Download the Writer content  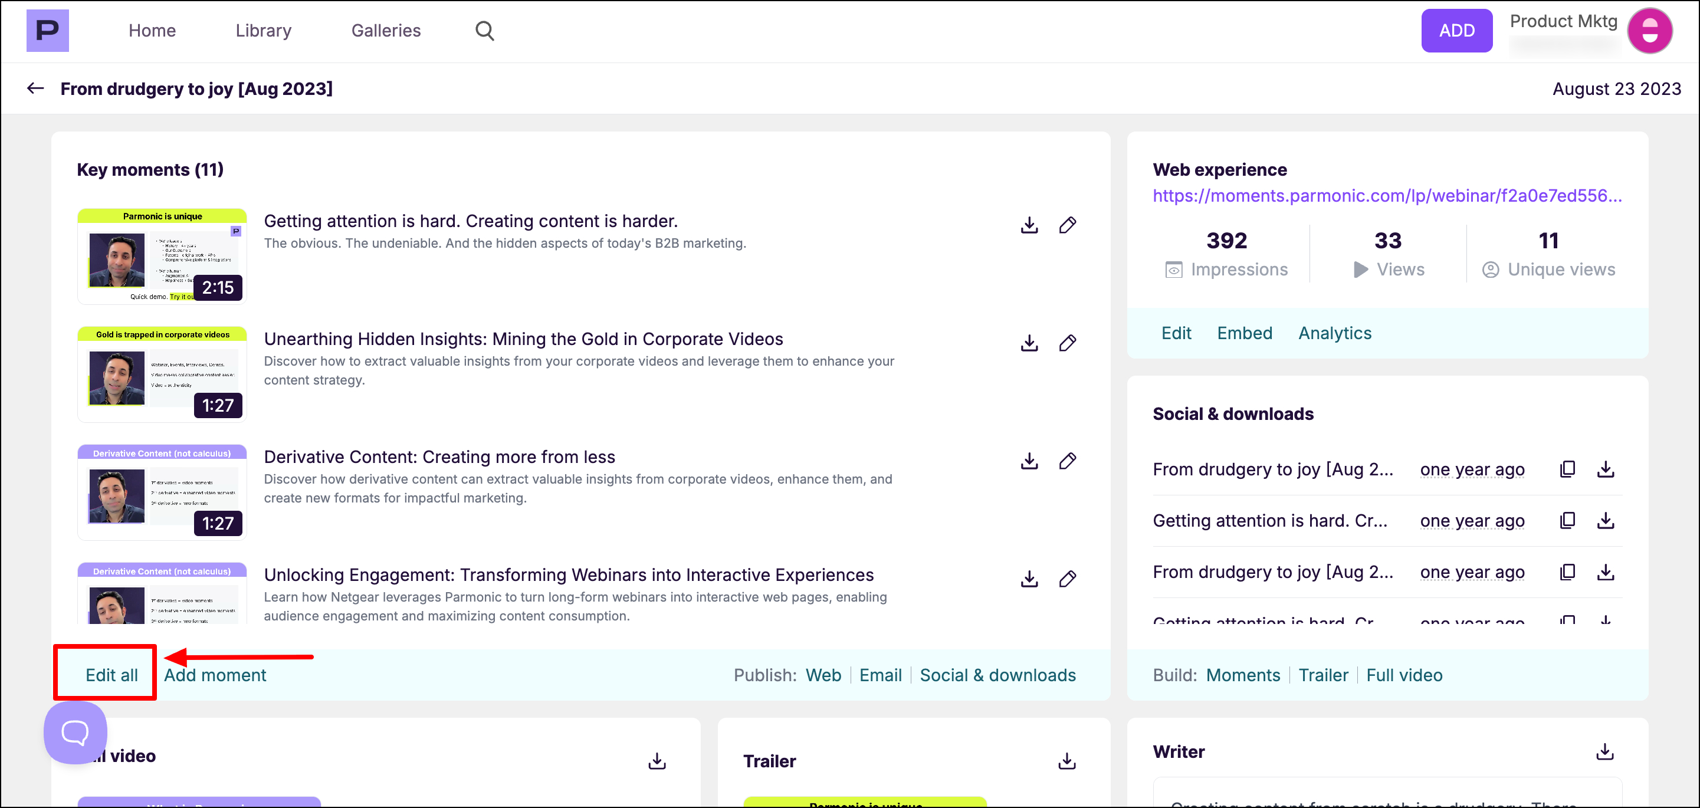coord(1605,752)
